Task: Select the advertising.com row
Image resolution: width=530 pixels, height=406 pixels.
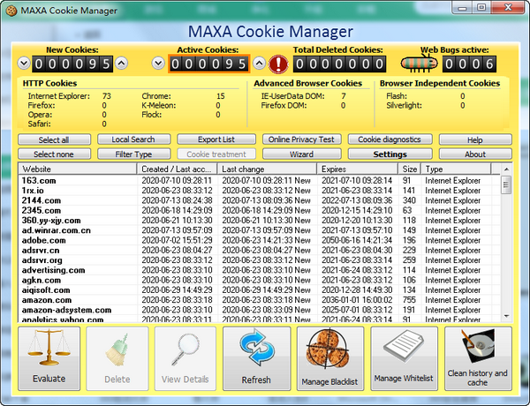Action: (259, 270)
